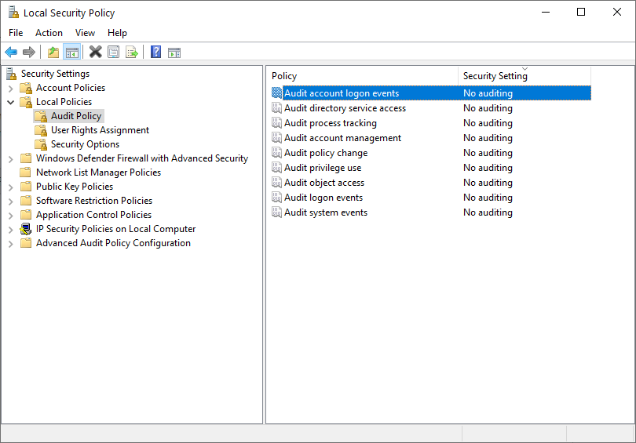
Task: Select Security Options in tree
Action: pos(85,144)
